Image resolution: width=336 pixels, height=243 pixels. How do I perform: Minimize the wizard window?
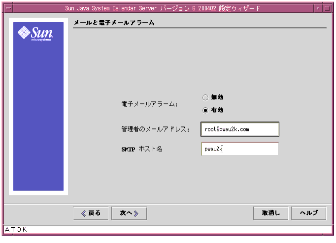[318, 8]
